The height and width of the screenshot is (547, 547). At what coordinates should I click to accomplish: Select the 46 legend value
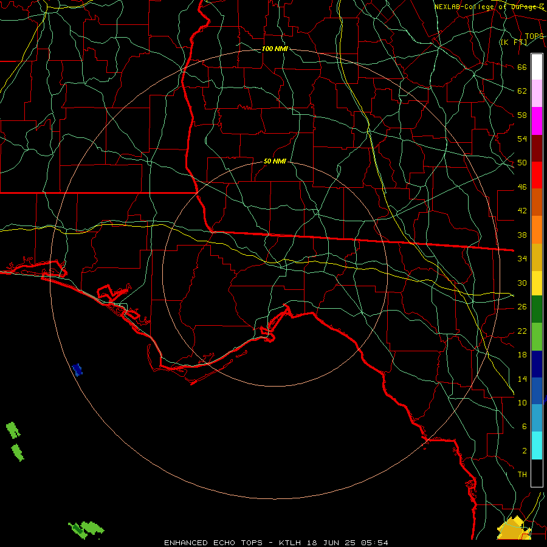(522, 187)
